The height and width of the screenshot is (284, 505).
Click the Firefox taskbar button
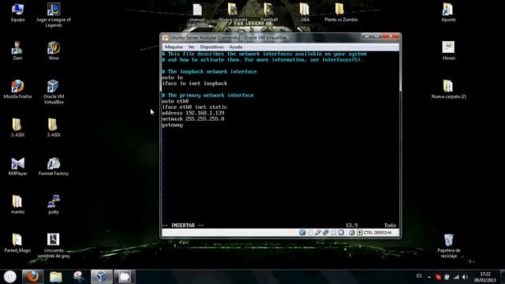[32, 277]
